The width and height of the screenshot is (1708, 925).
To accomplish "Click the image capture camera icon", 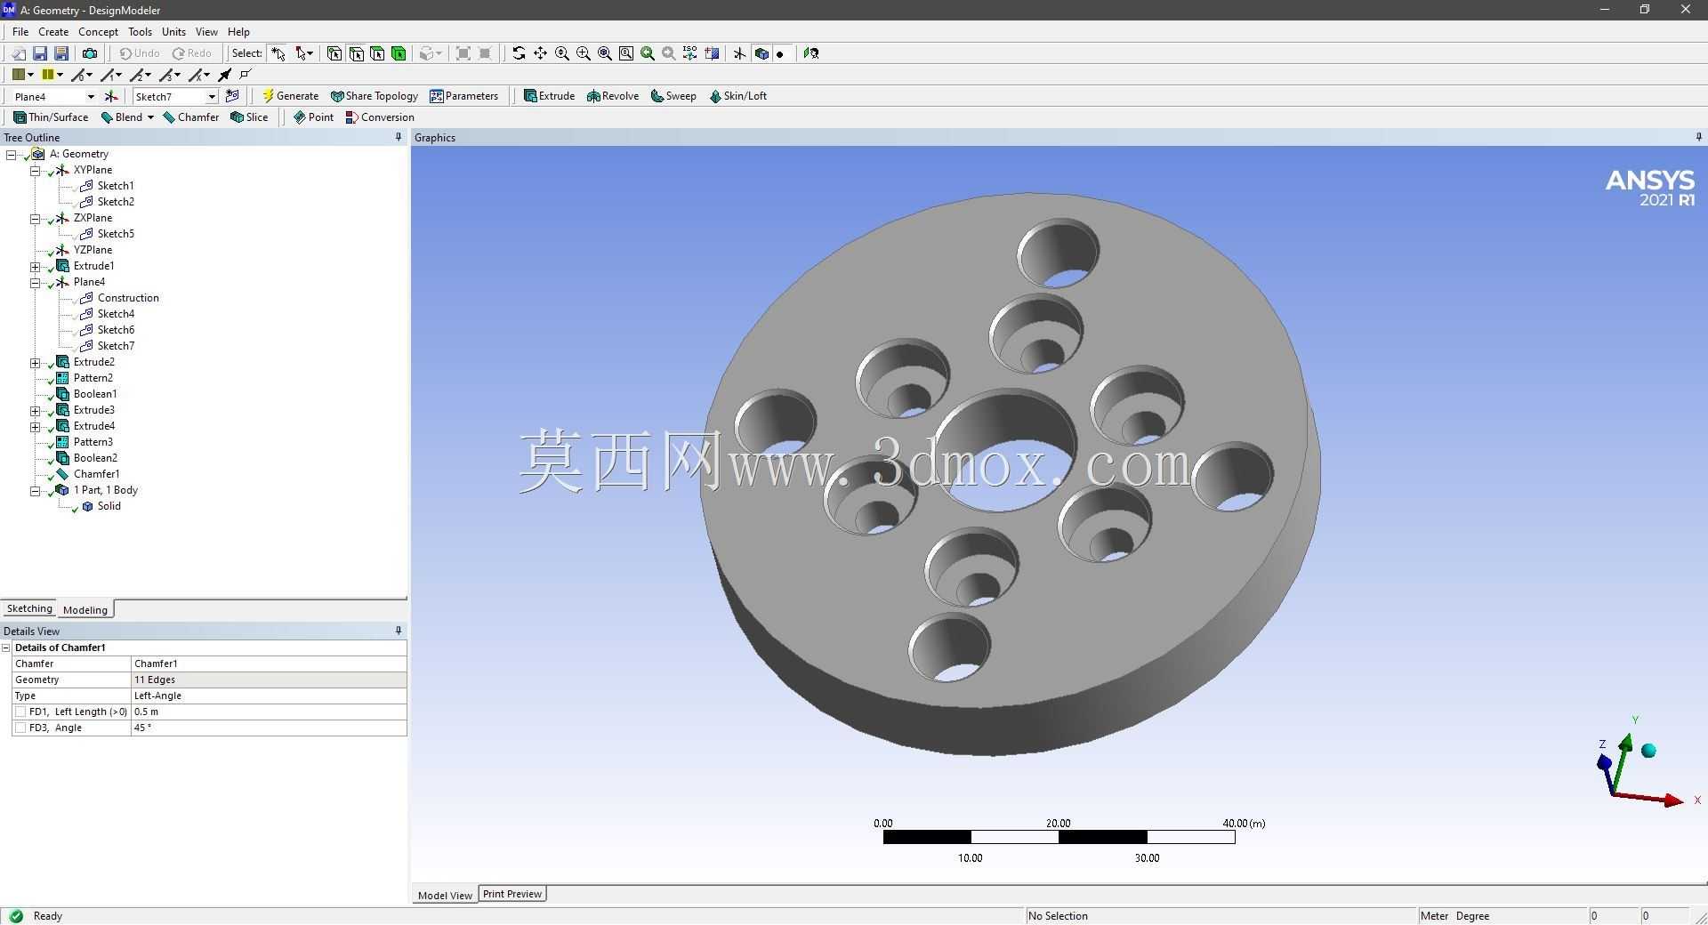I will click(x=89, y=53).
